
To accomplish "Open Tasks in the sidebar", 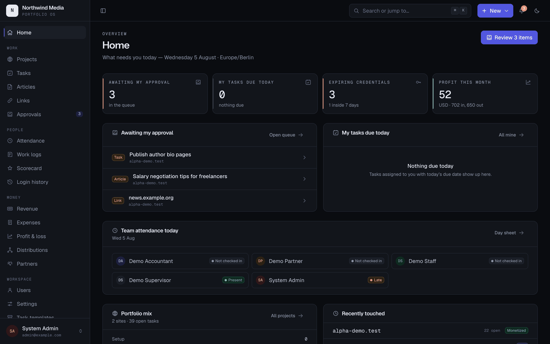I will (45, 73).
